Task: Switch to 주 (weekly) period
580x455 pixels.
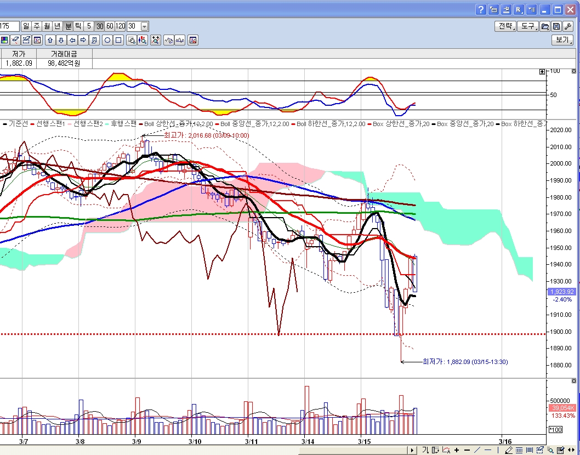Action: tap(37, 26)
